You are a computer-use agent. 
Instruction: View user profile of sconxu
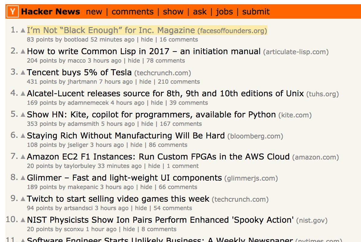click(x=74, y=229)
